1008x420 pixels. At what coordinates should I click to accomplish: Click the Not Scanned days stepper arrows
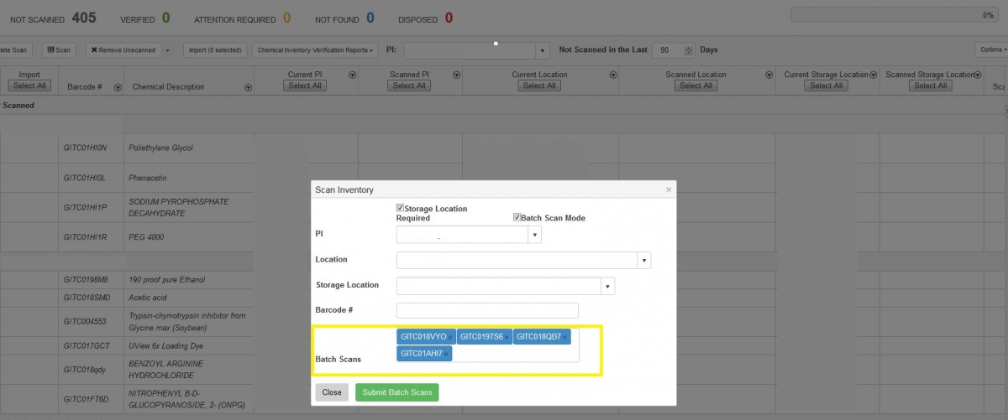690,50
